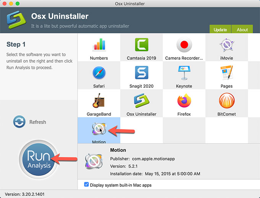Open the Update tab
260x198 pixels.
pos(220,29)
